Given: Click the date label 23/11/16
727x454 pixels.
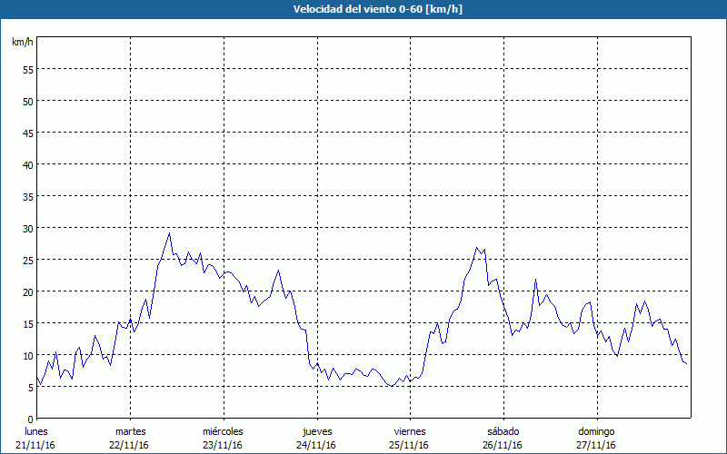Looking at the screenshot, I should 223,445.
